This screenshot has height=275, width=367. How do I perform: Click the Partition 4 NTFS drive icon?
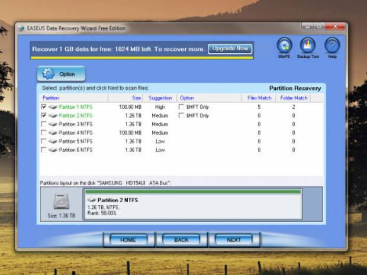(53, 133)
